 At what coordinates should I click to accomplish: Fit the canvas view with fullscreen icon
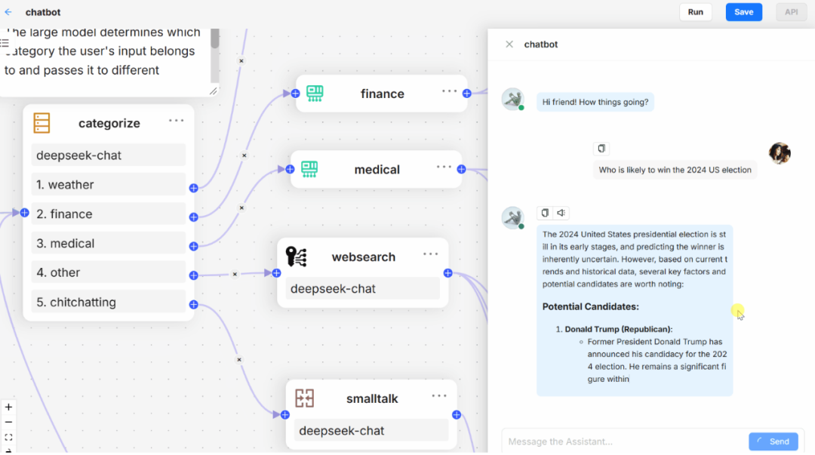click(x=9, y=438)
